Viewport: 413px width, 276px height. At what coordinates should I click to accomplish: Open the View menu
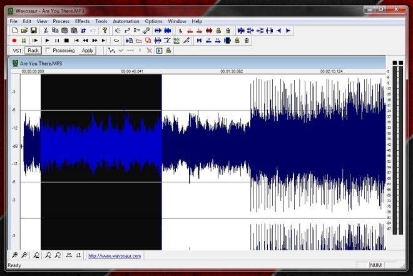42,21
